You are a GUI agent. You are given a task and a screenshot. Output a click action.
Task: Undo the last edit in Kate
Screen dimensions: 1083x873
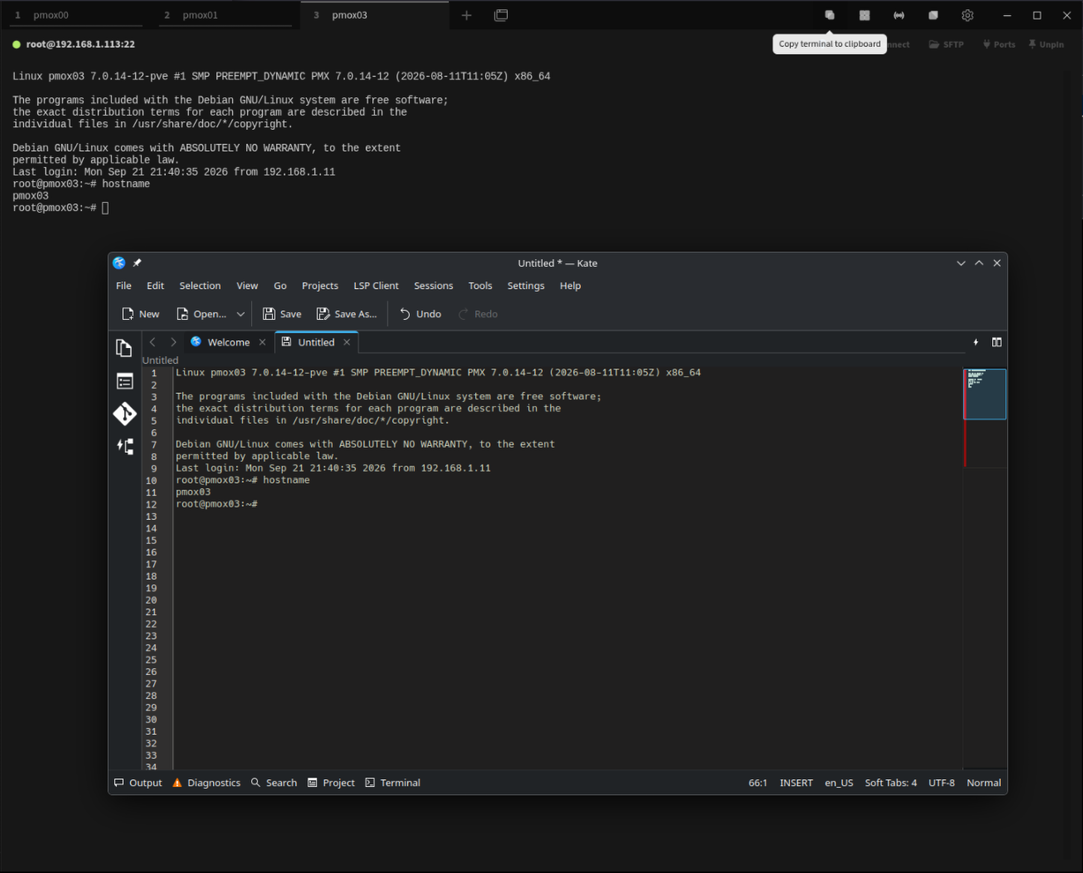coord(421,314)
